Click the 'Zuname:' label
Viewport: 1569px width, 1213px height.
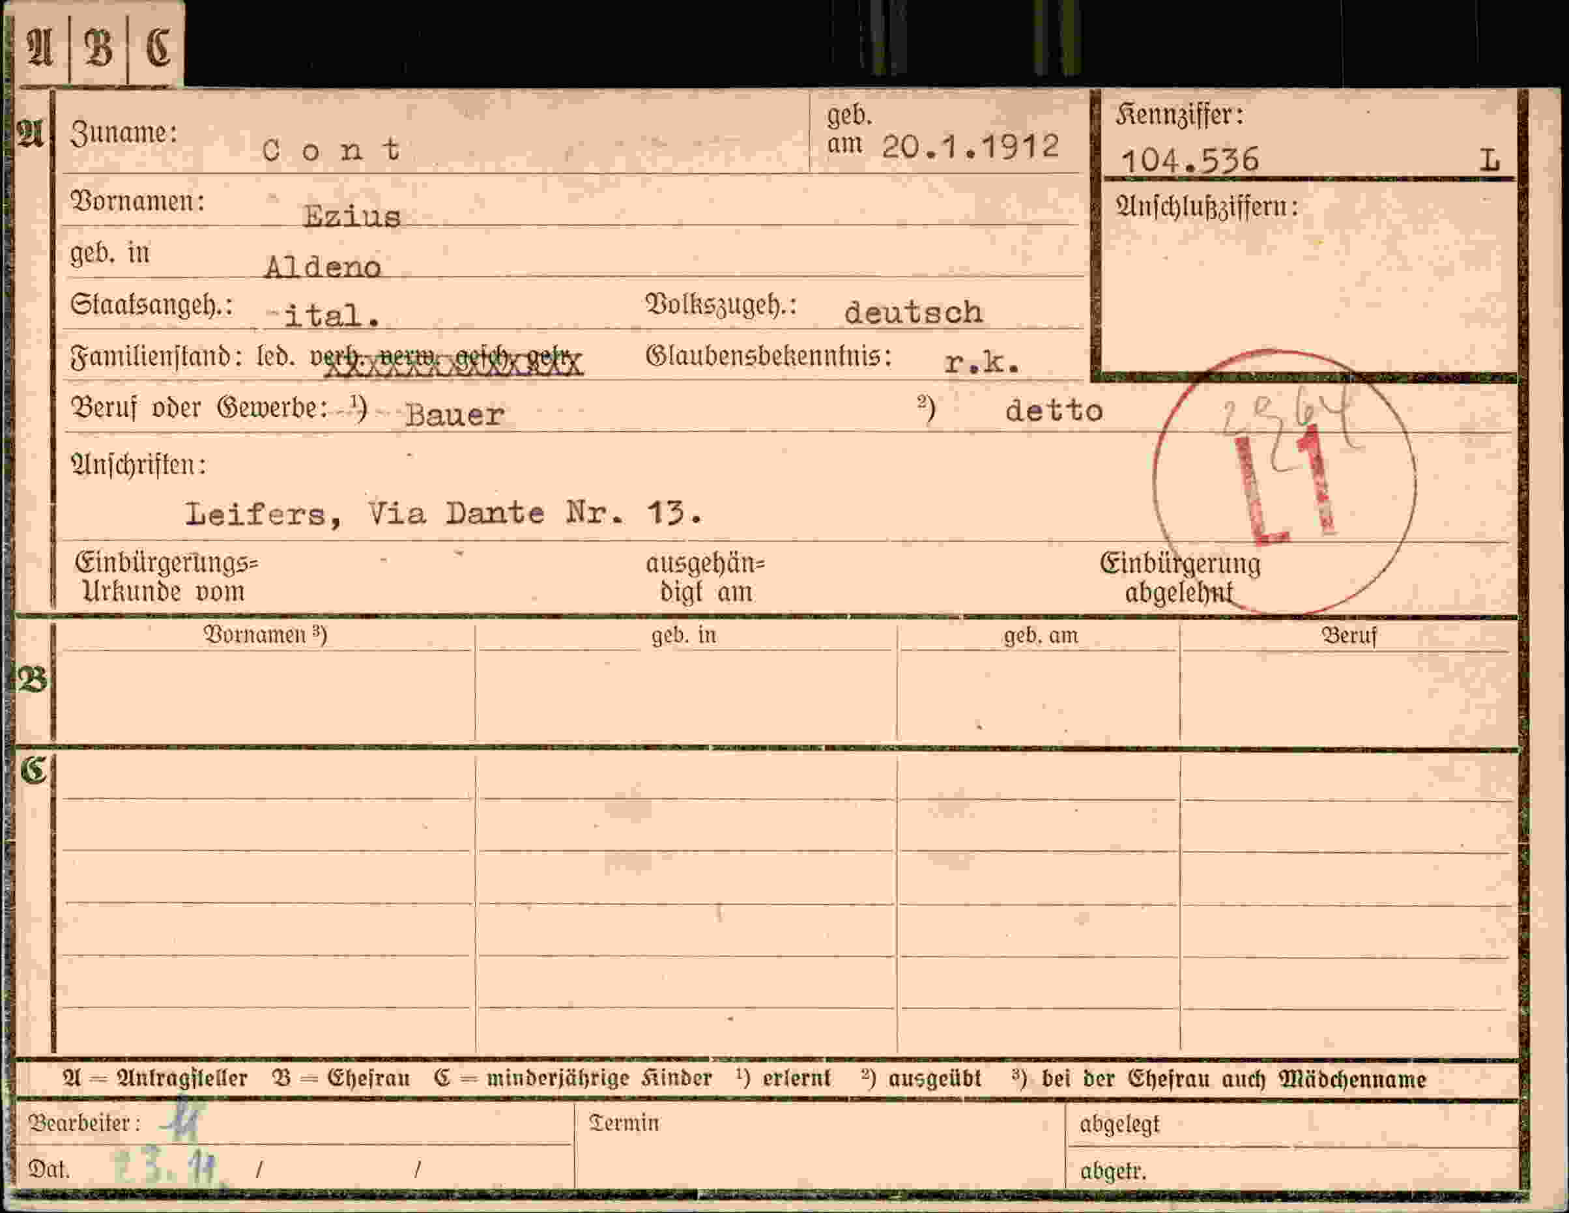click(124, 134)
